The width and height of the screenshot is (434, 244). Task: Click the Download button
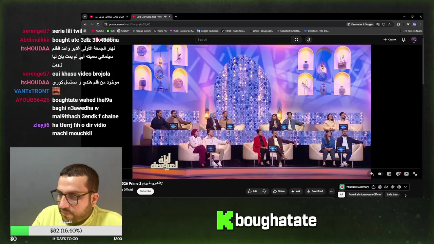315,191
